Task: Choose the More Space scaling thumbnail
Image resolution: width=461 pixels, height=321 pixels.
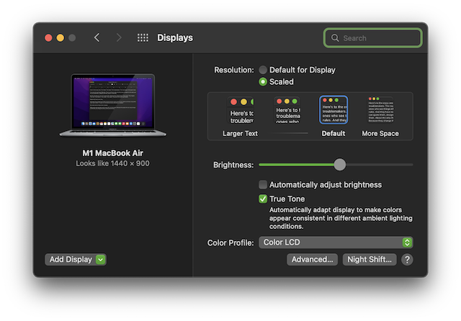Action: coord(380,109)
